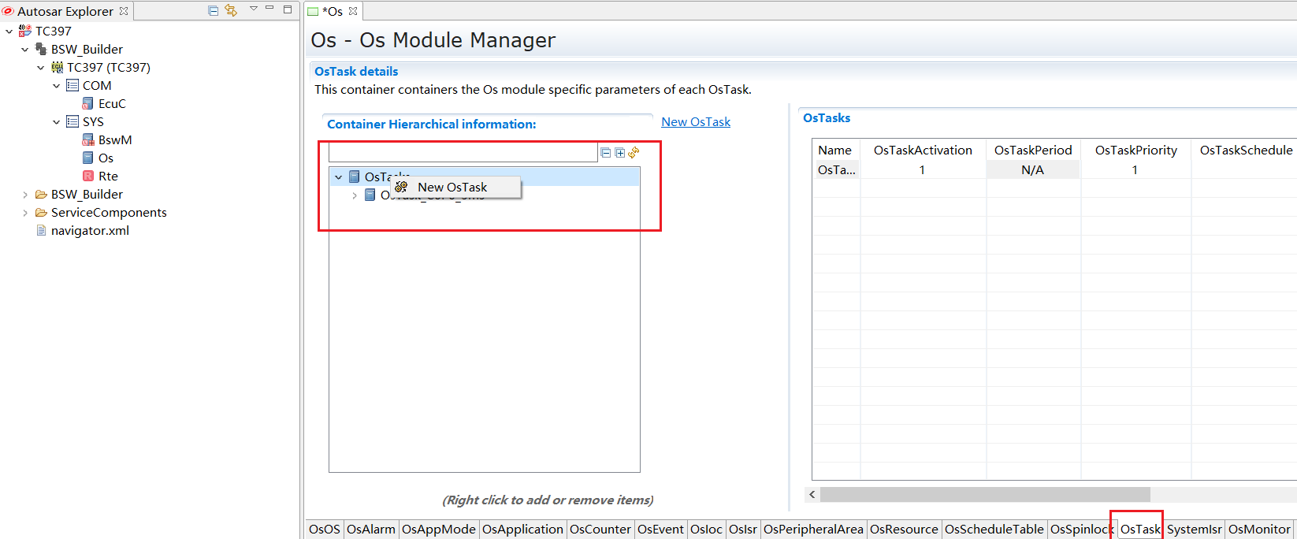This screenshot has width=1297, height=539.
Task: Choose New OsTask from context menu
Action: (452, 188)
